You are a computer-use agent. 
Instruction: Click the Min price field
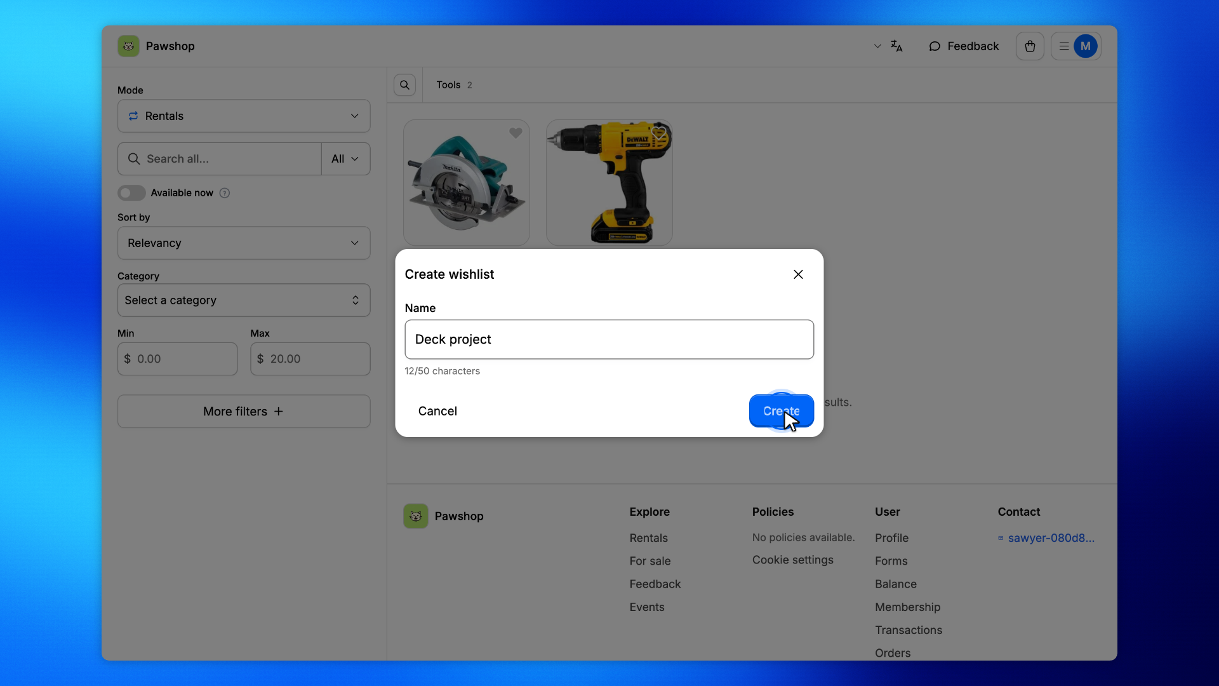click(177, 359)
